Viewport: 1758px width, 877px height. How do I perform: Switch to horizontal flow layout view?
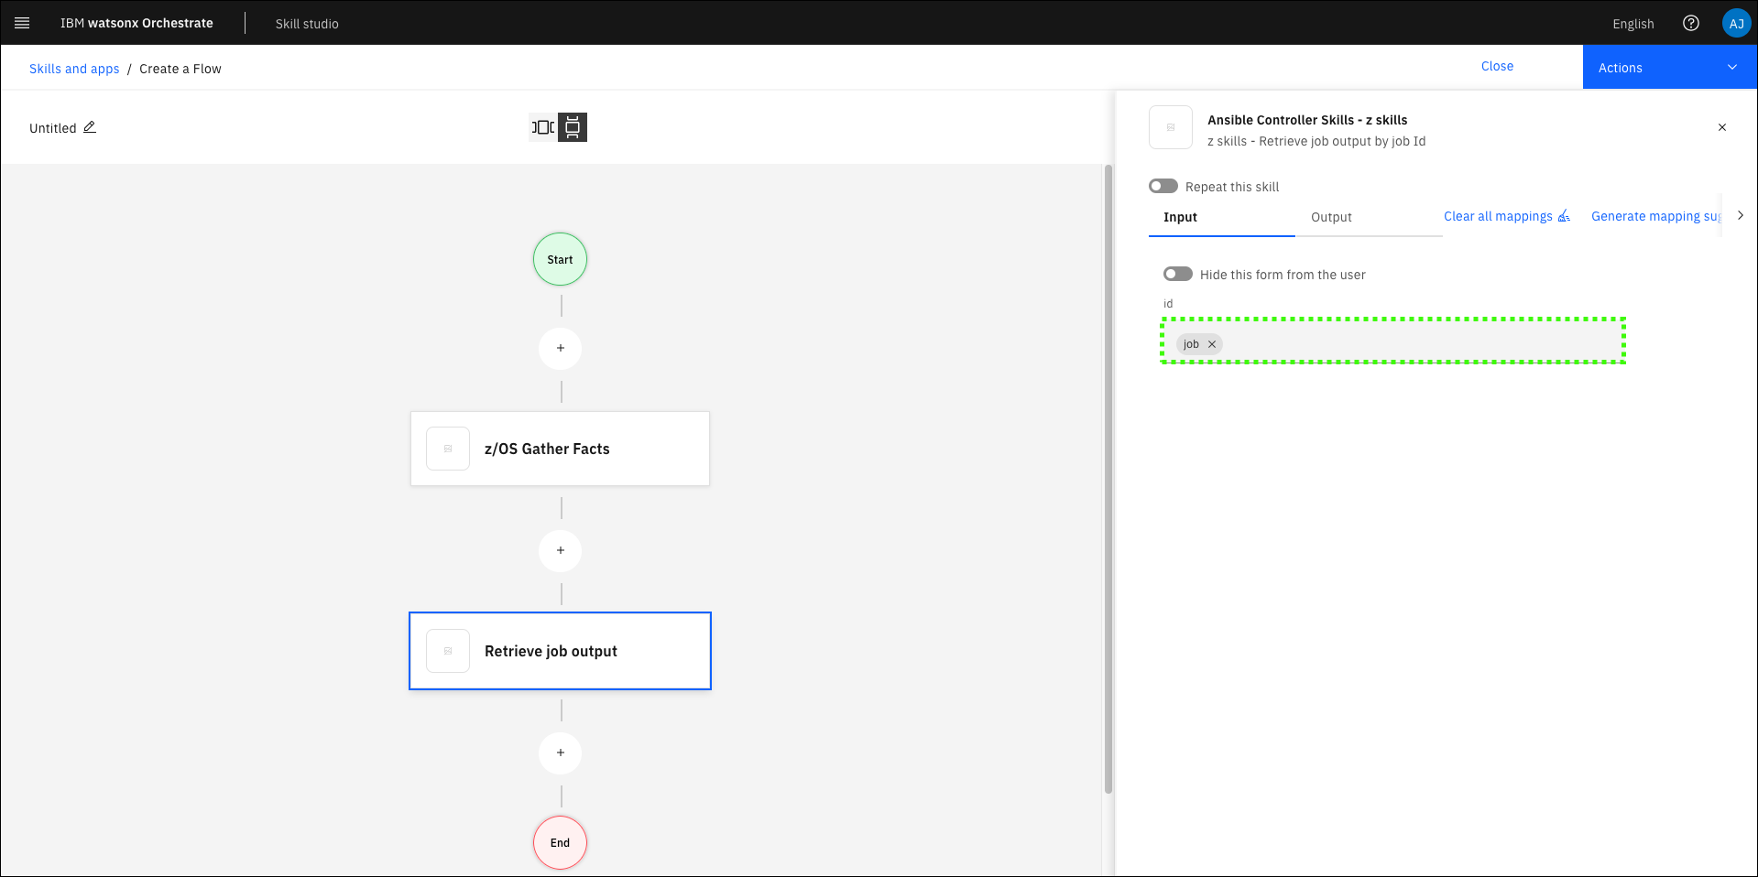(543, 127)
